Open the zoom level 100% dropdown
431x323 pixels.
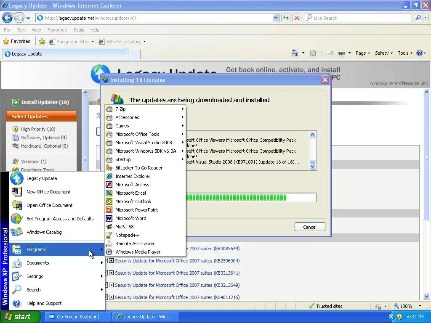(420, 306)
